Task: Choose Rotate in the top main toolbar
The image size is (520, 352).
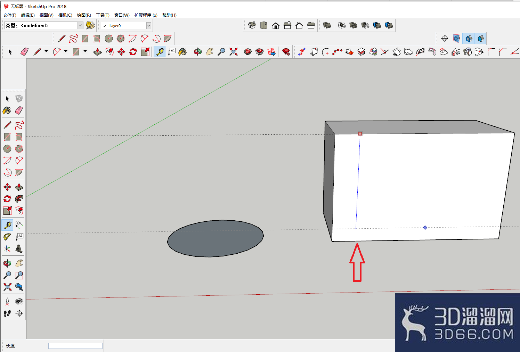Action: coord(133,52)
